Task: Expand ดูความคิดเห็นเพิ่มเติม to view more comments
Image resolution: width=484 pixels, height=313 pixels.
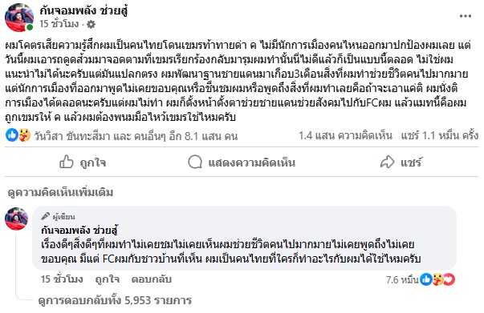Action: click(60, 192)
